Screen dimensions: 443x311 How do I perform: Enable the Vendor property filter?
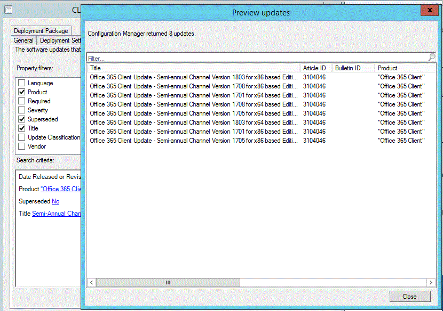(x=21, y=146)
